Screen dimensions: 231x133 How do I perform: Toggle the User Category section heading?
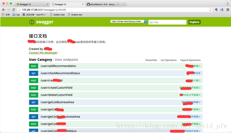point(41,60)
